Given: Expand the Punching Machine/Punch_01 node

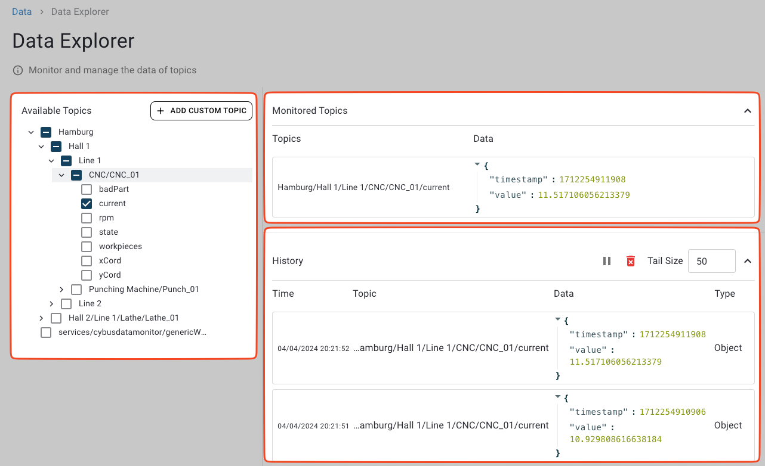Looking at the screenshot, I should click(61, 289).
